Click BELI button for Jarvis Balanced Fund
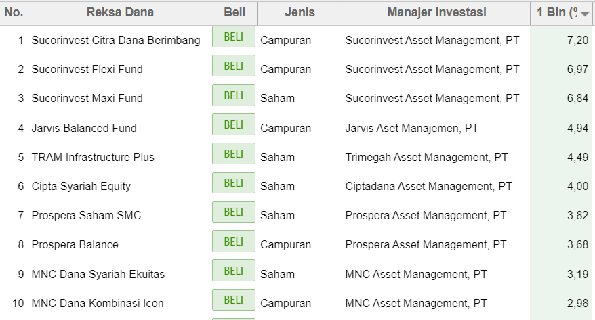The height and width of the screenshot is (320, 595). point(234,124)
